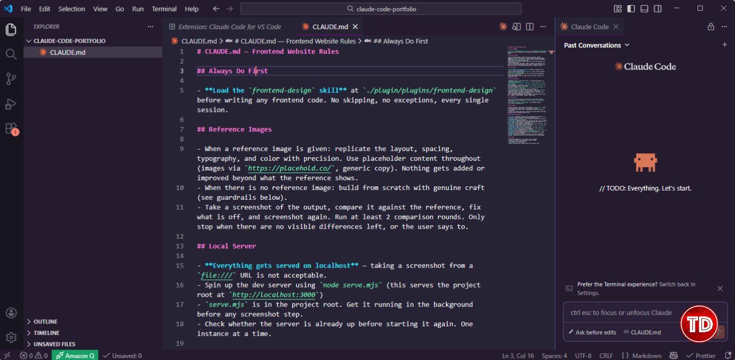735x360 pixels.
Task: Toggle the Prettier formatter in status bar
Action: (x=701, y=355)
